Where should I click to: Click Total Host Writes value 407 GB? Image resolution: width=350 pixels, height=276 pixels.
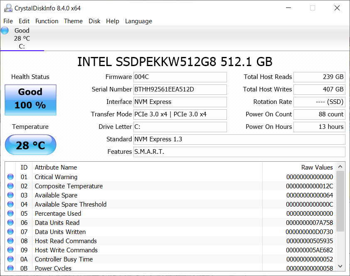(x=319, y=89)
